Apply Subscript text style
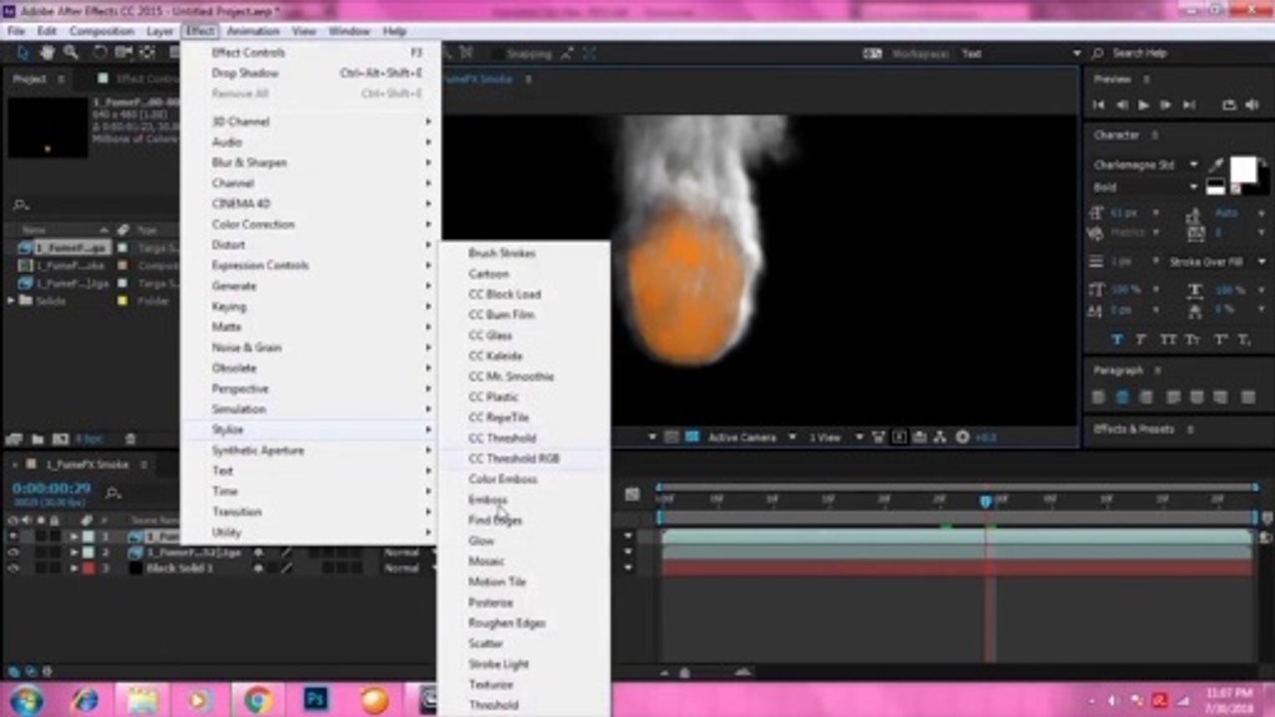This screenshot has height=717, width=1275. [x=1243, y=340]
